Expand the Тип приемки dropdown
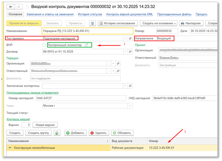222x161 pixels. [x=125, y=38]
